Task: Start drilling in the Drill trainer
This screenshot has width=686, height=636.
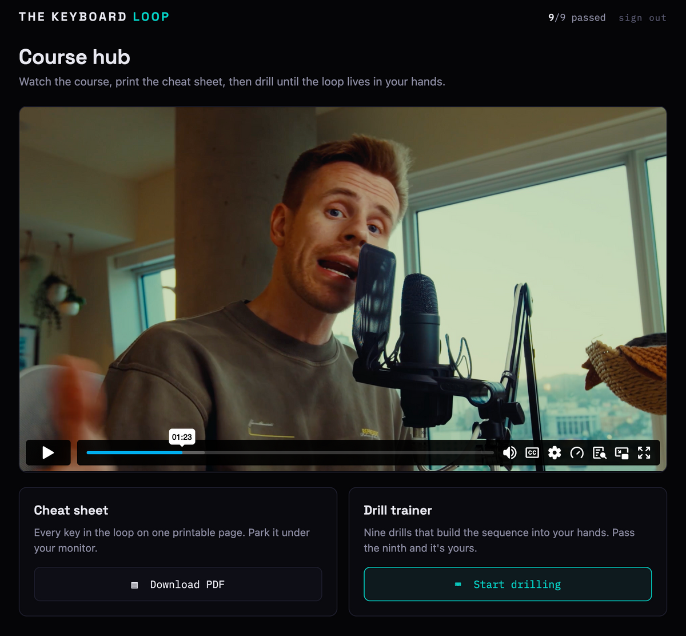Action: coord(508,584)
